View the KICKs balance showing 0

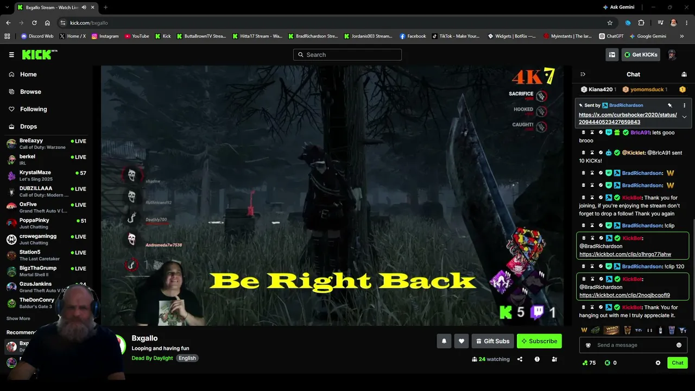pos(611,363)
